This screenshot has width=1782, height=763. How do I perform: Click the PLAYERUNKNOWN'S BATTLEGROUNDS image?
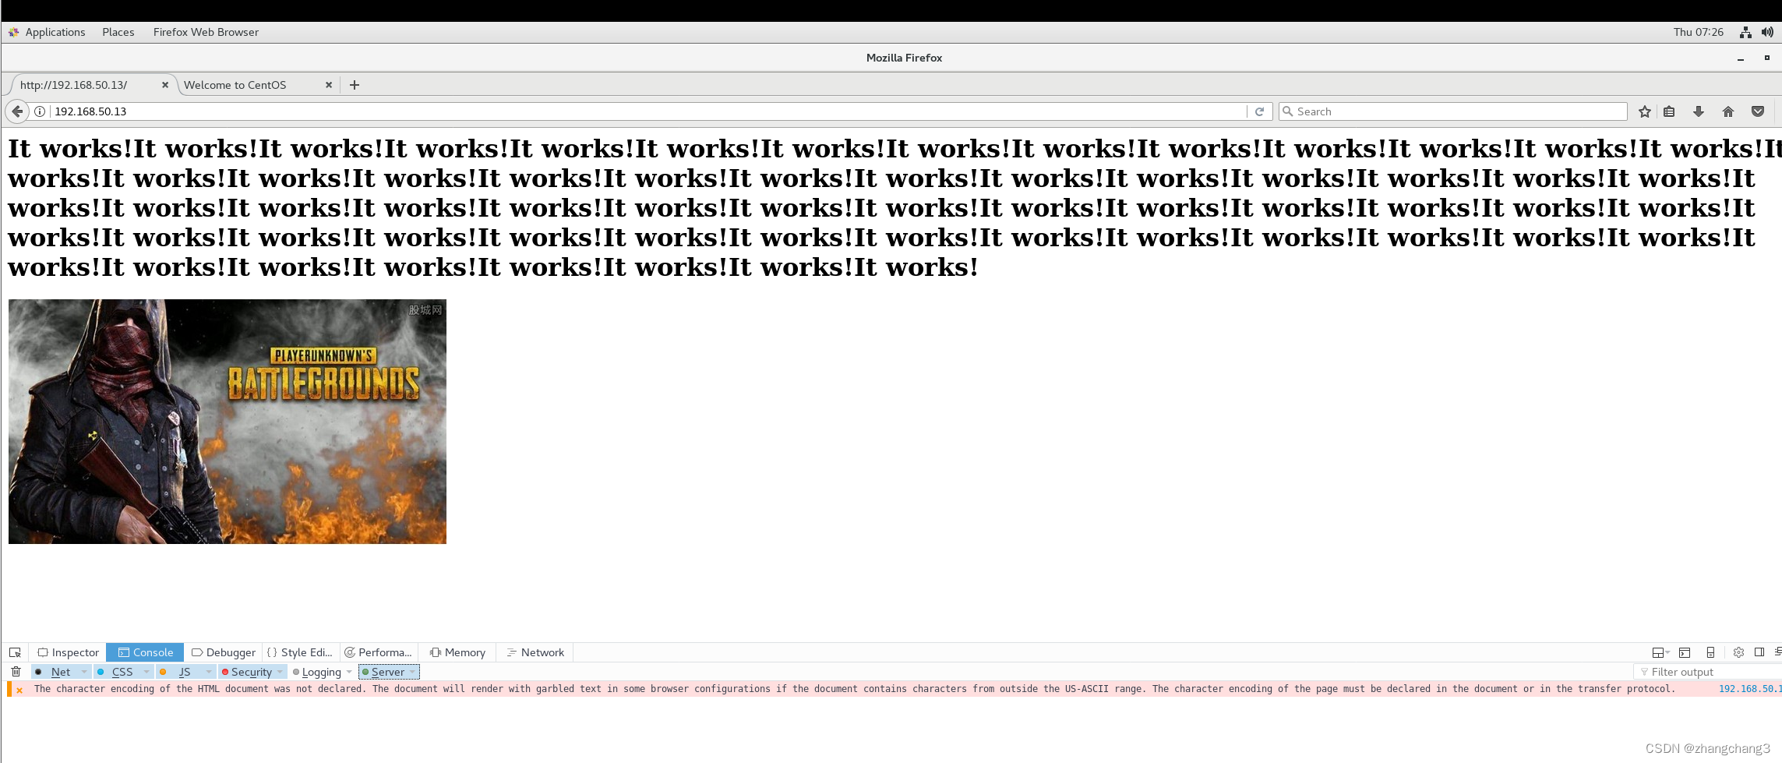228,422
